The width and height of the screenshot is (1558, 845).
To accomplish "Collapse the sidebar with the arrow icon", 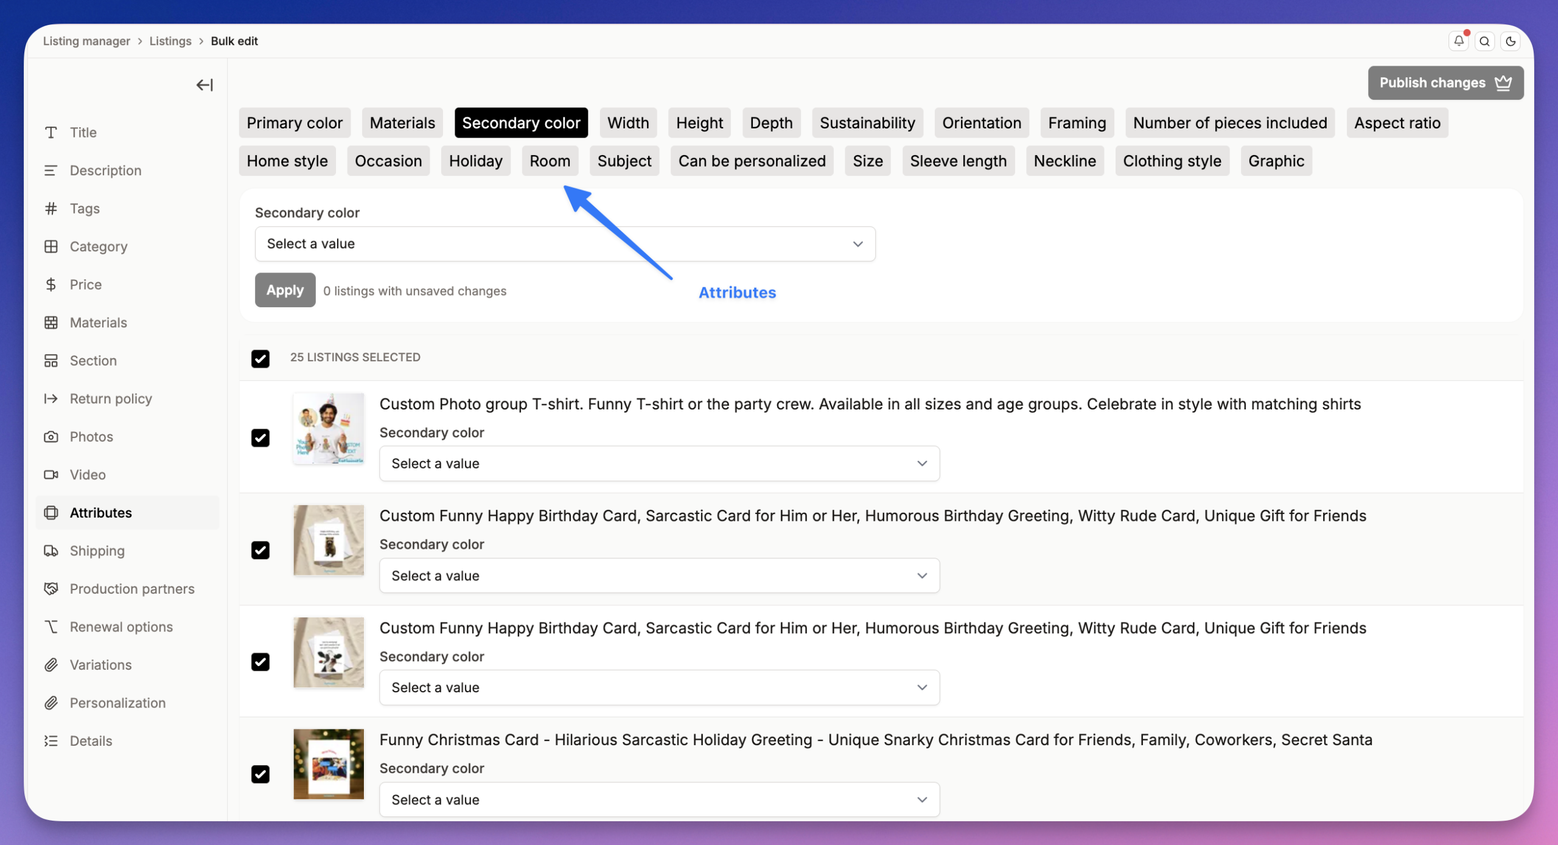I will click(204, 85).
